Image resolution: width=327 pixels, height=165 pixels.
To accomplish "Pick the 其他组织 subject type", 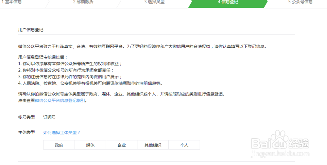I will 153,145.
